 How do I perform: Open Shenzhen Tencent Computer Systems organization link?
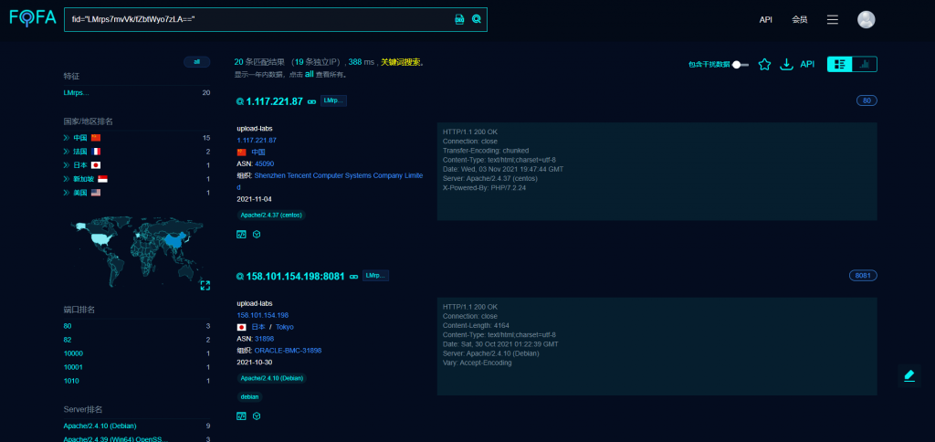(339, 182)
